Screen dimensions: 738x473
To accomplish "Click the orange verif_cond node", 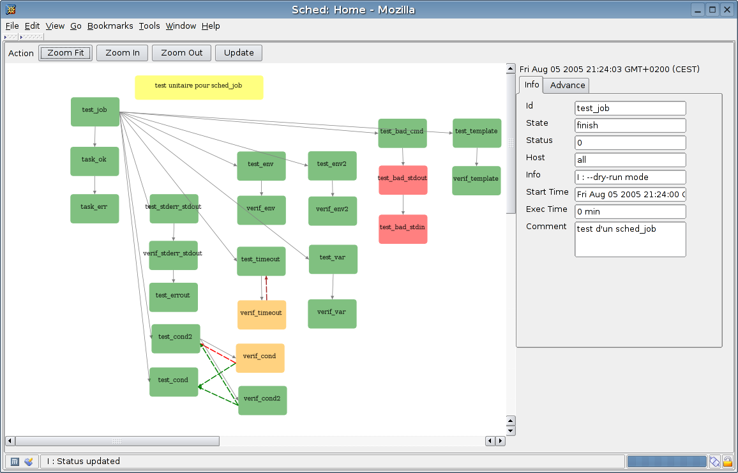I will coord(260,357).
